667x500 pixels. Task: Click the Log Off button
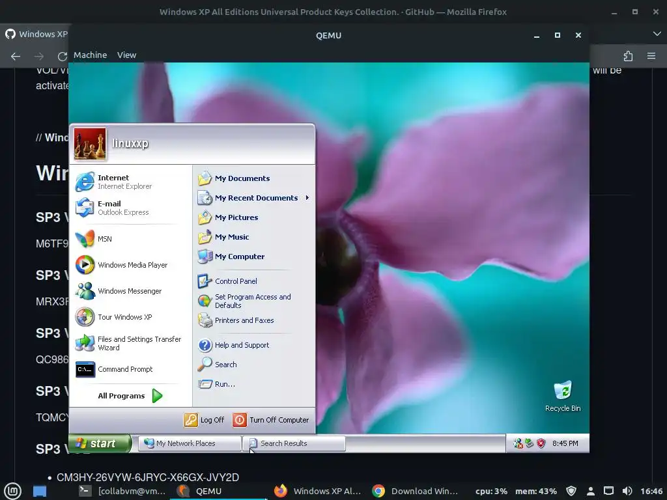204,420
